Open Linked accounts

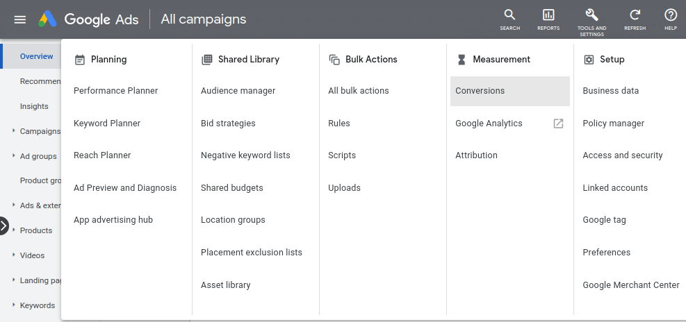pyautogui.click(x=615, y=188)
